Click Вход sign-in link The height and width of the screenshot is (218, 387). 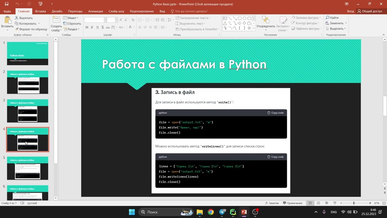[350, 11]
